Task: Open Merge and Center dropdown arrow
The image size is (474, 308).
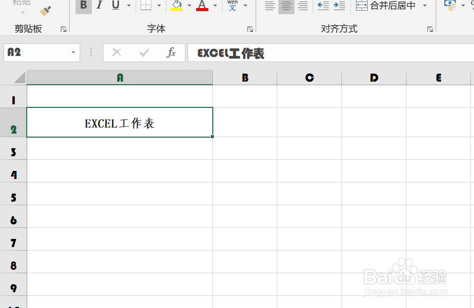Action: pyautogui.click(x=425, y=6)
